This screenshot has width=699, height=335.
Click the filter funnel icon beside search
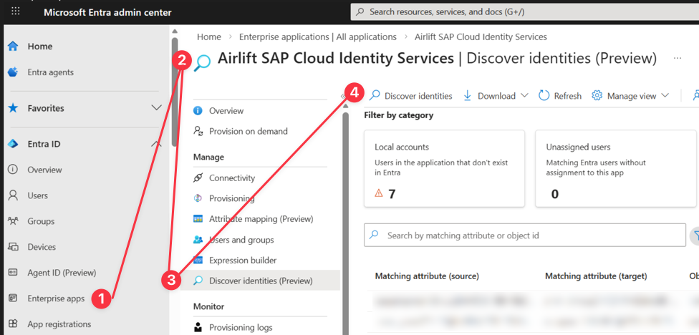695,236
